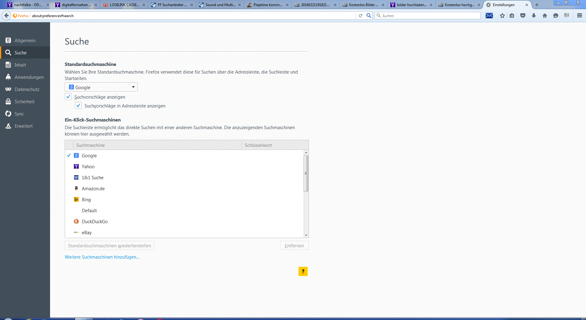Click the Suchmaschine column header
This screenshot has height=320, width=586.
coord(157,145)
